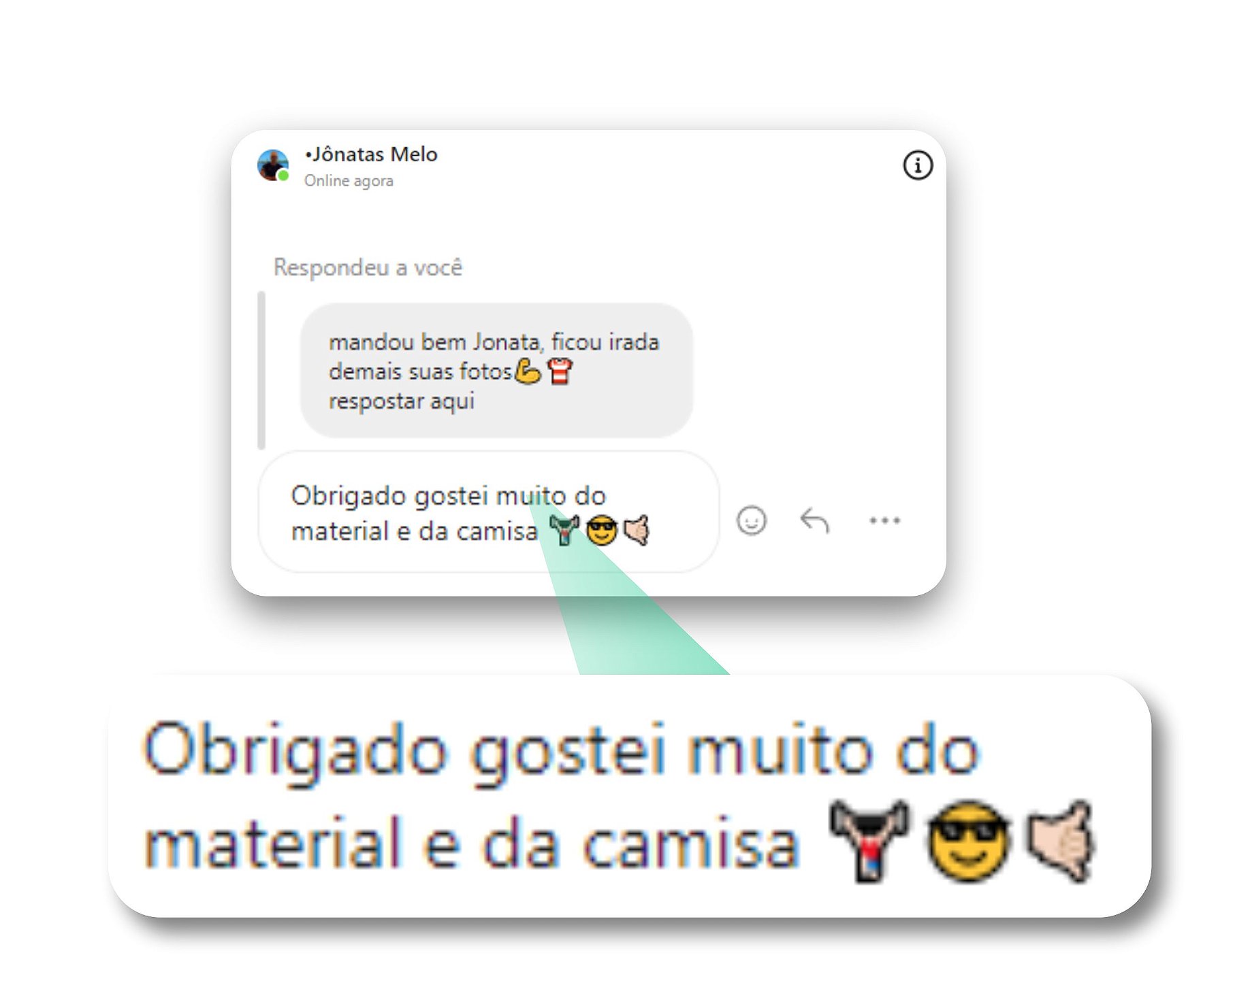The height and width of the screenshot is (985, 1250).
Task: Select the 'Obrigado gostei muito' message bubble
Action: click(488, 512)
